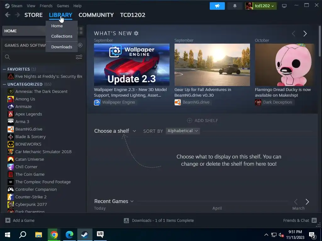
Task: Open Choose a shelf dropdown
Action: [115, 131]
